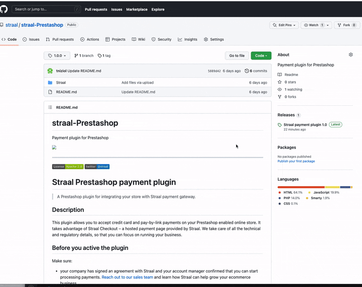Click the Straal folder icon
Screen dimensions: 362x287
tap(50, 83)
